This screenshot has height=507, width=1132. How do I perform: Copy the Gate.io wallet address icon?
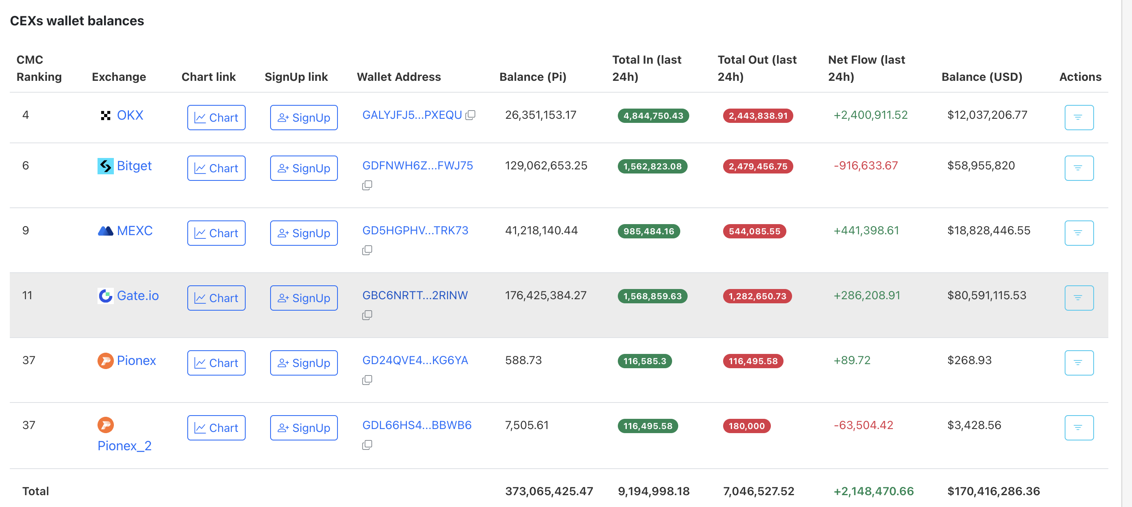point(367,315)
